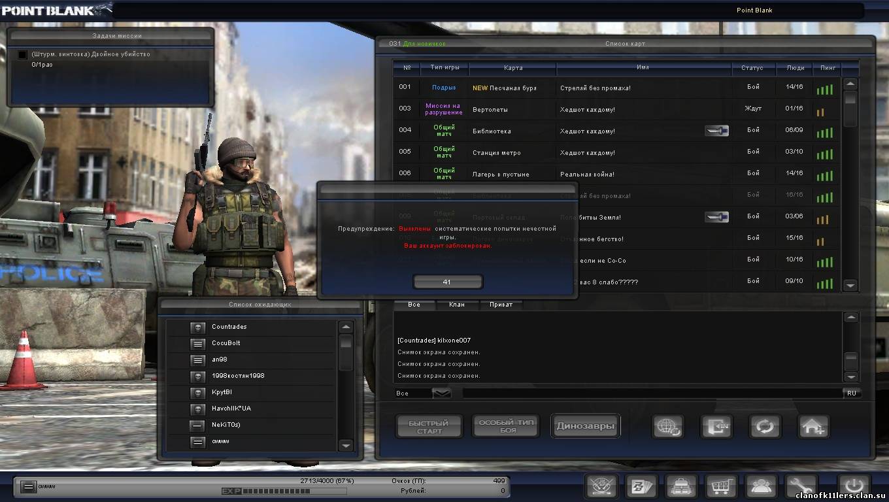
Task: Toggle the mission task checkbox
Action: click(x=23, y=55)
